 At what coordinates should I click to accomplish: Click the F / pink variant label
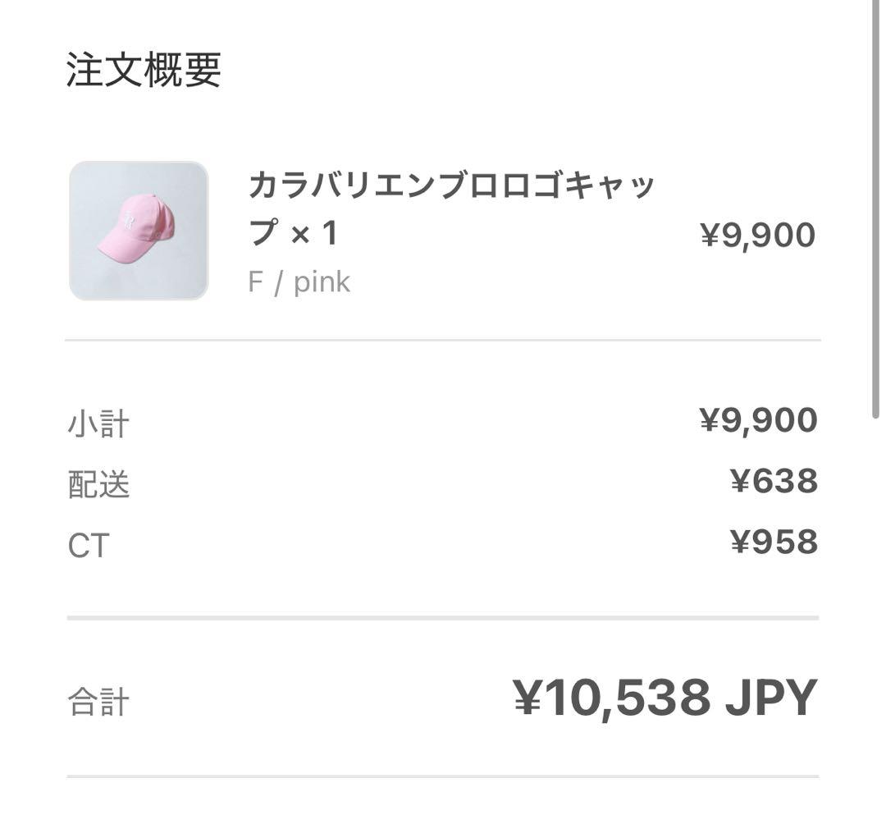point(299,281)
